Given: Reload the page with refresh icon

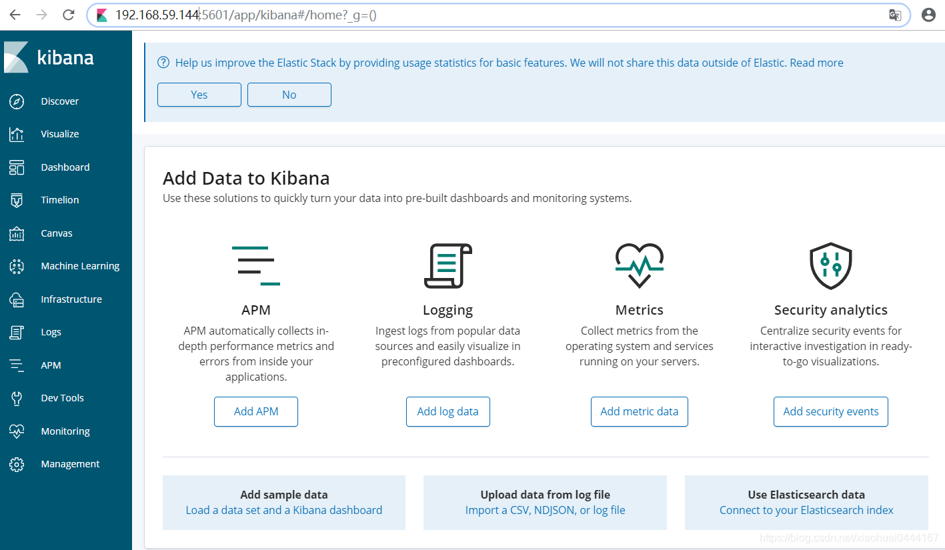Looking at the screenshot, I should [68, 15].
